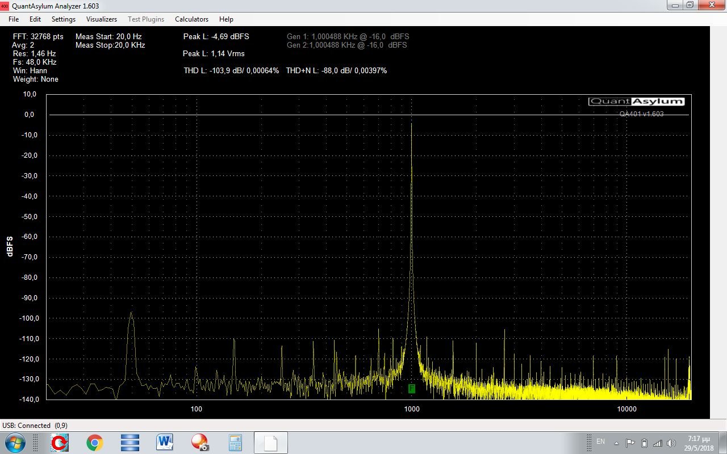Launch Microsoft Word from the taskbar
The image size is (727, 454).
click(165, 443)
